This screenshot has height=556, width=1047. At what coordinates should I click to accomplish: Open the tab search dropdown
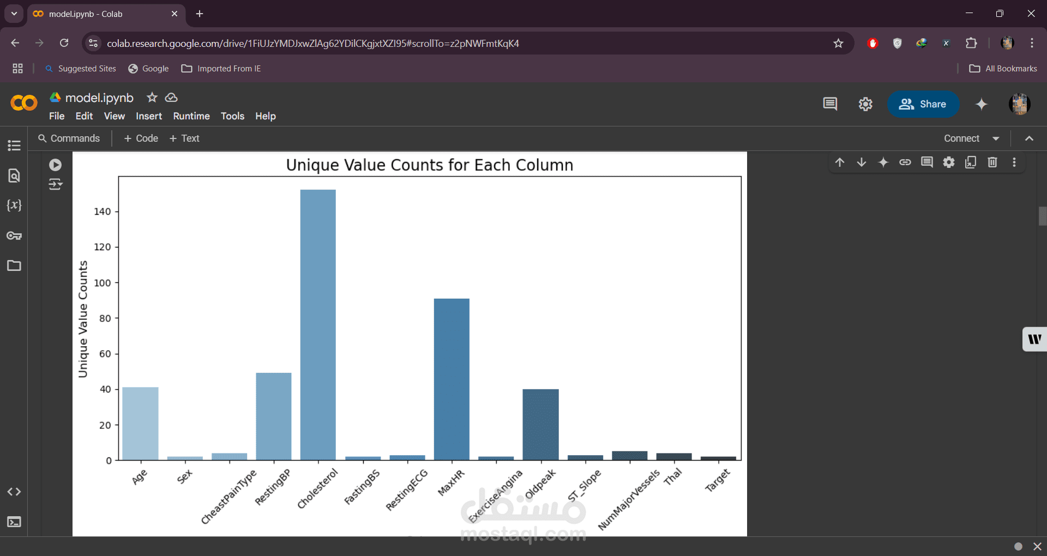click(14, 14)
